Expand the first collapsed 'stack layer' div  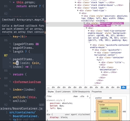tap(76, 2)
